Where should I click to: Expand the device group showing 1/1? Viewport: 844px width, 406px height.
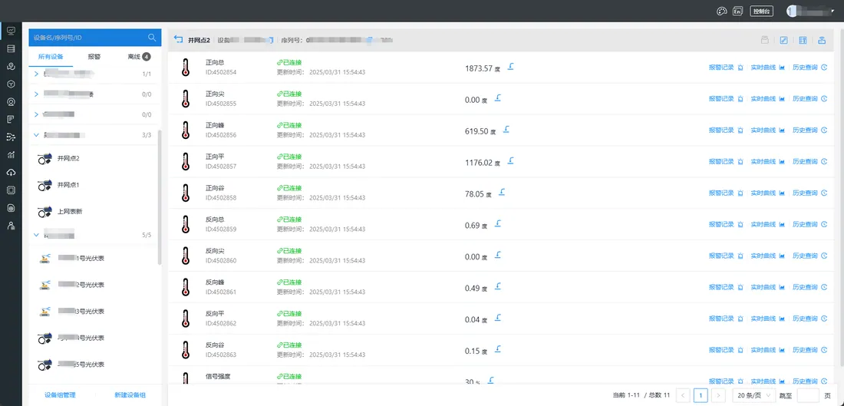37,74
